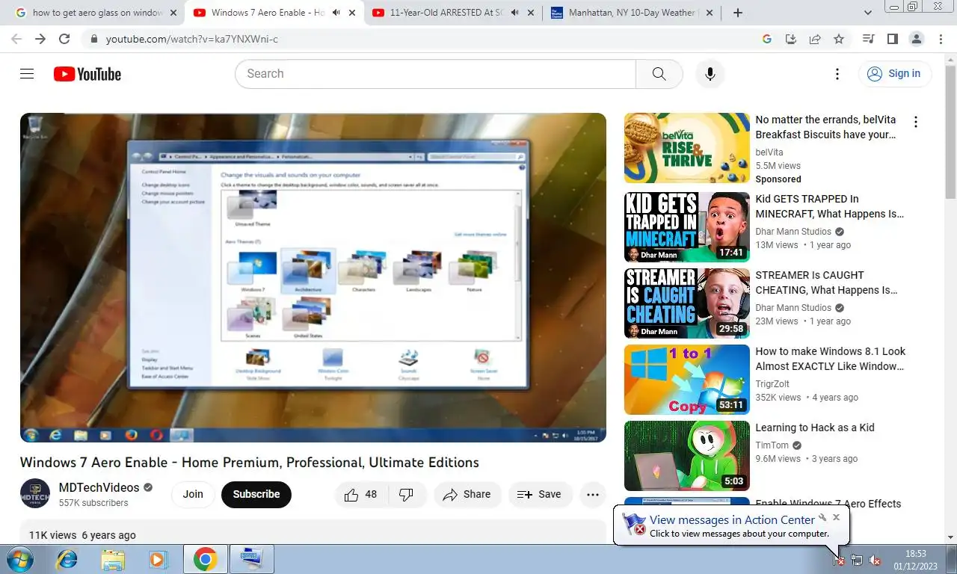Reload the current page
This screenshot has width=957, height=574.
64,39
